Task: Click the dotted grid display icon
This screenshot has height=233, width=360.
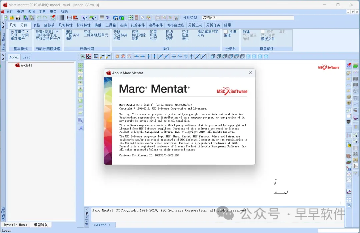Action: pyautogui.click(x=62, y=18)
